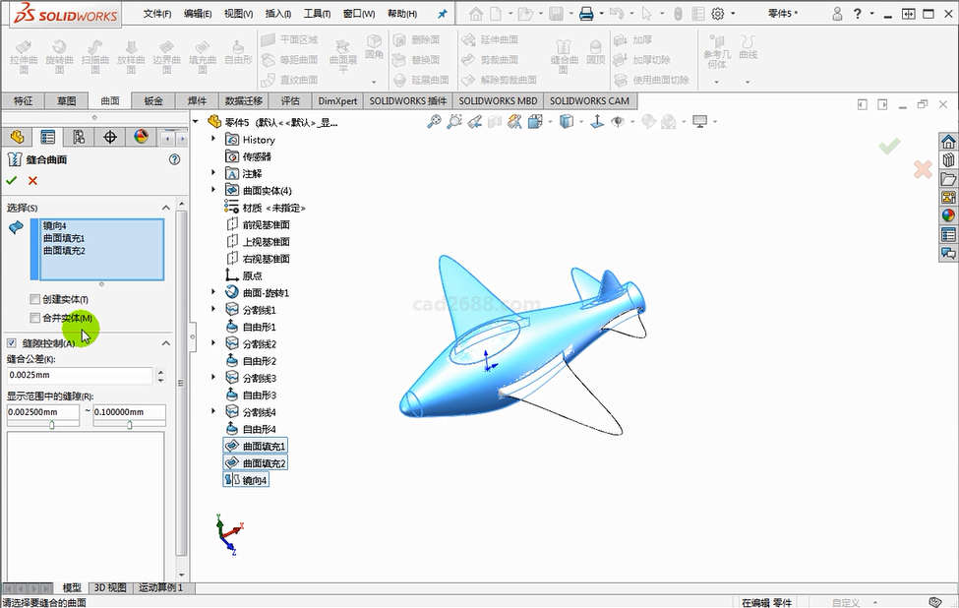Collapse the 选择(S) section chevron
The width and height of the screenshot is (959, 608).
[166, 208]
